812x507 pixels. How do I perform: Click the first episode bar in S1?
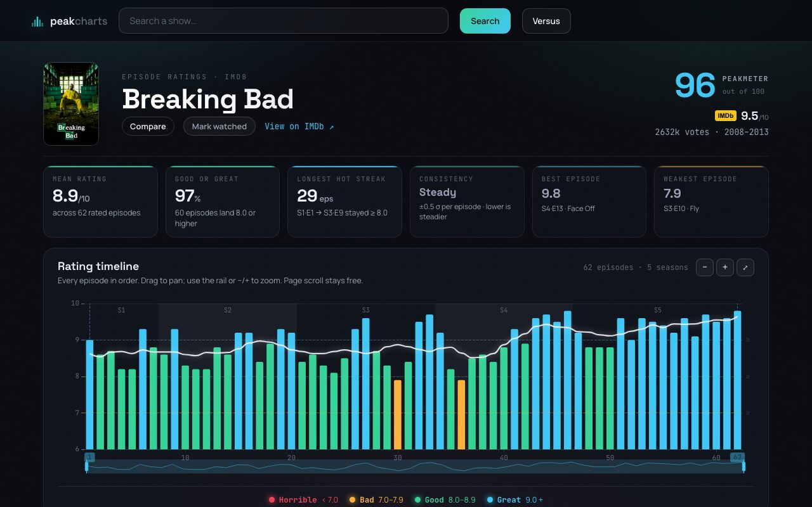89,395
